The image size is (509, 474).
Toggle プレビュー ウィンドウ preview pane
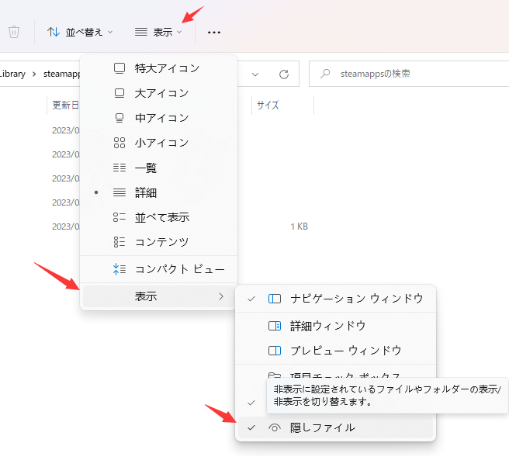point(335,351)
